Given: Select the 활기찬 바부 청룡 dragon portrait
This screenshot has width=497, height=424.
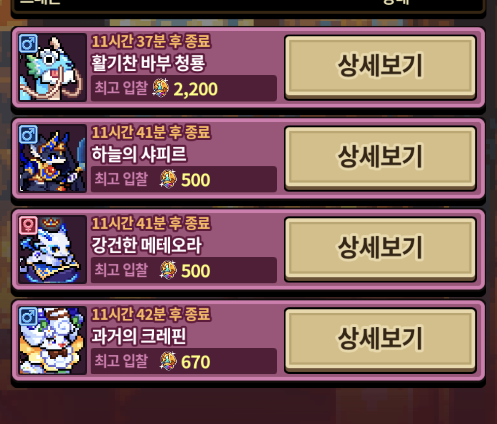Looking at the screenshot, I should [53, 67].
